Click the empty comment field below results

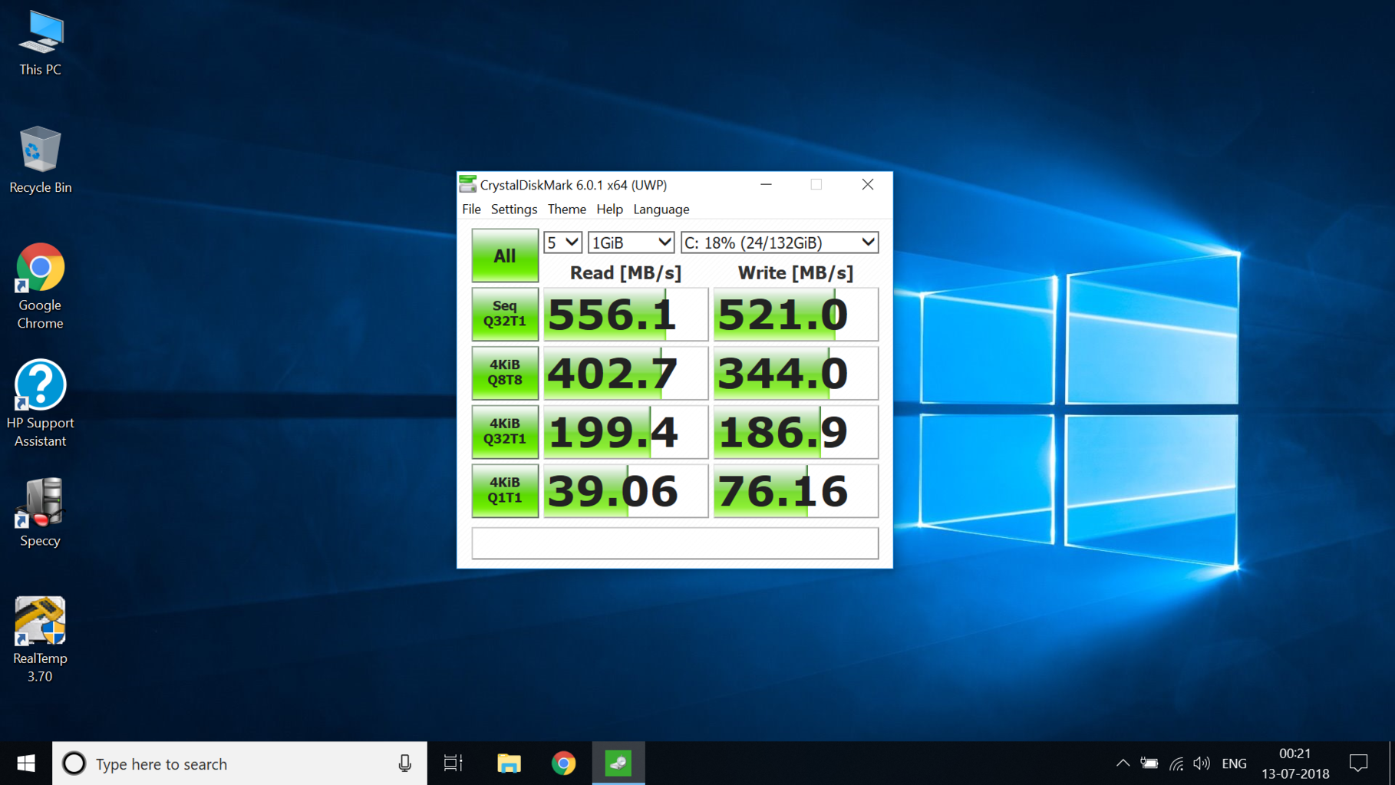point(675,543)
